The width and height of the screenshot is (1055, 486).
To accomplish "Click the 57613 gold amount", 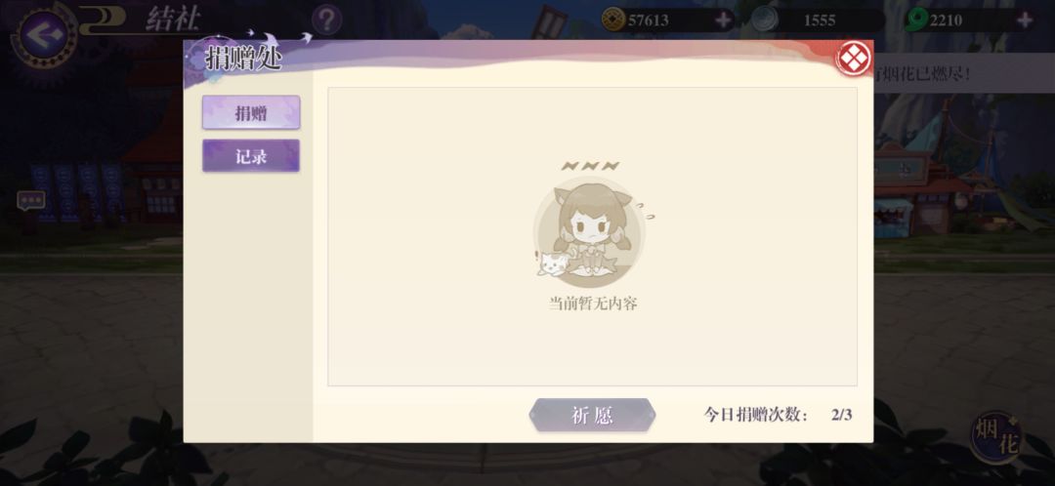I will (x=649, y=20).
